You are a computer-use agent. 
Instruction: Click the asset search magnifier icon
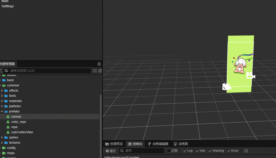coord(6,71)
